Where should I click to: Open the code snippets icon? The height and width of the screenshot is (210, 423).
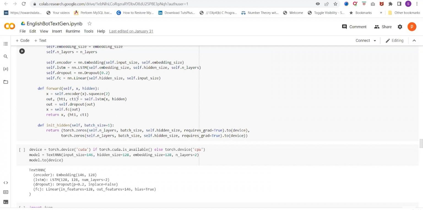click(x=6, y=183)
